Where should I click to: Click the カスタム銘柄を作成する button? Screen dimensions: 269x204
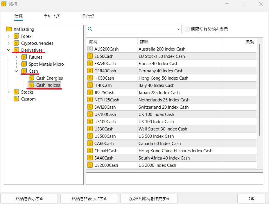(x=149, y=199)
